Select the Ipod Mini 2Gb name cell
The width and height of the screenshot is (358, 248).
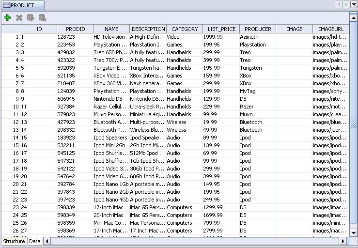click(111, 145)
